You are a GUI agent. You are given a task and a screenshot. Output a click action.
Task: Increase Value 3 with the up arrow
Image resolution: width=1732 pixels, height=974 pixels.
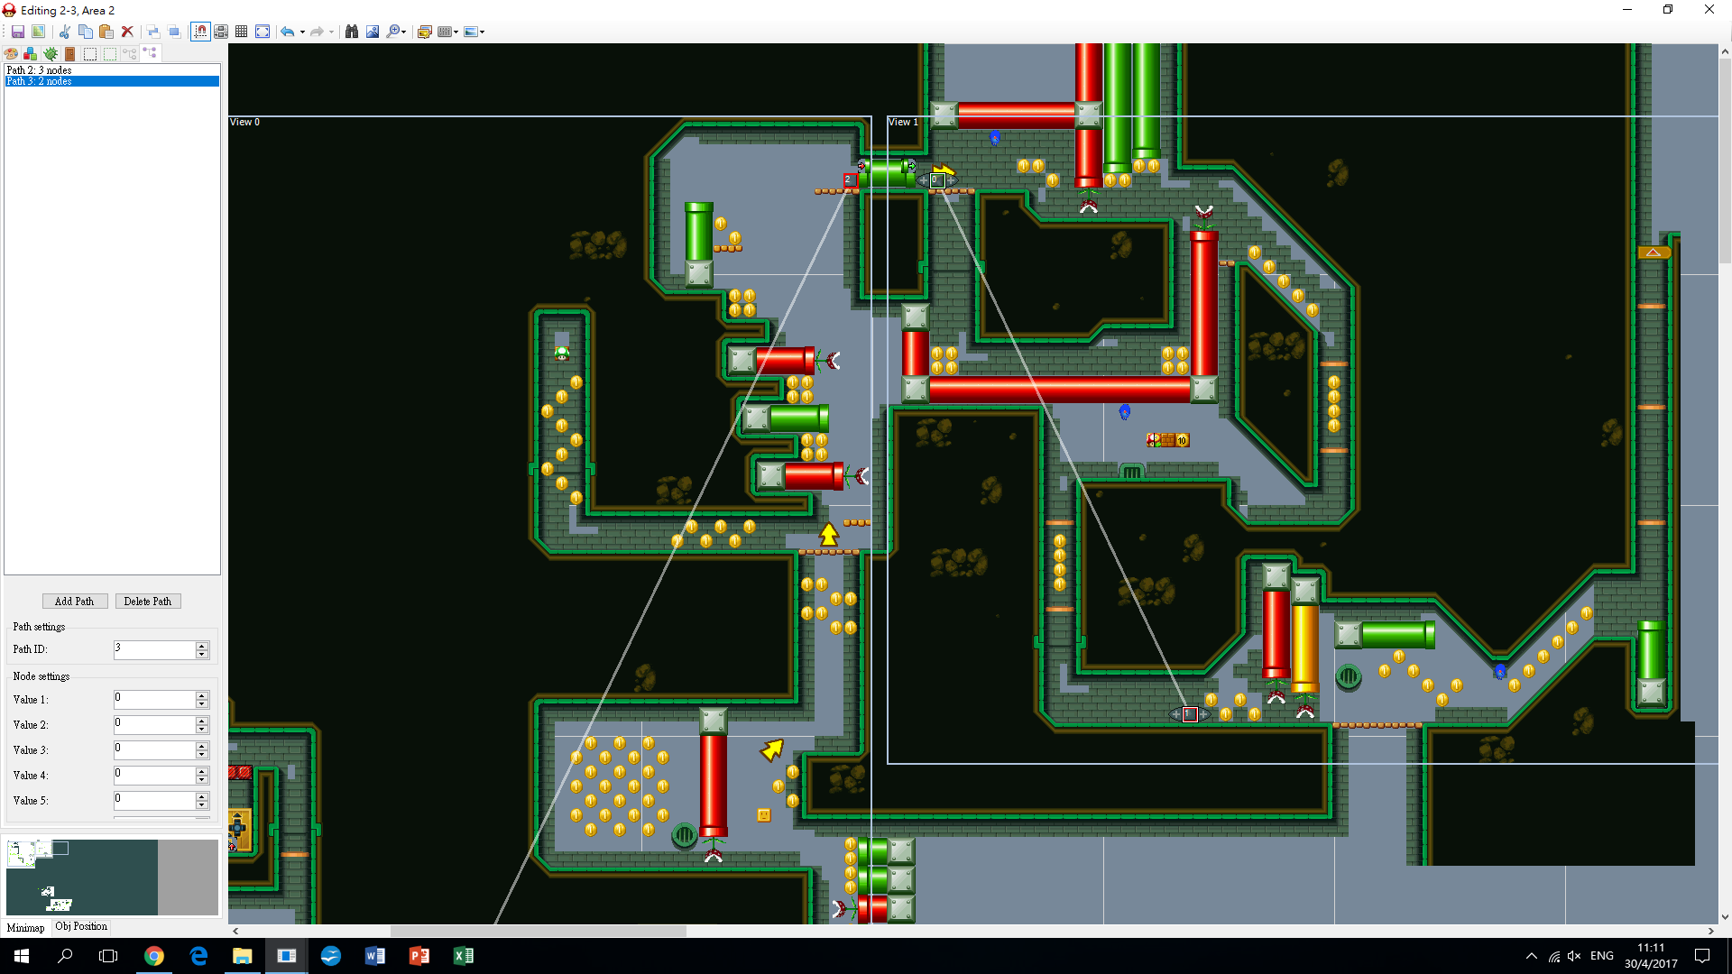pos(202,746)
